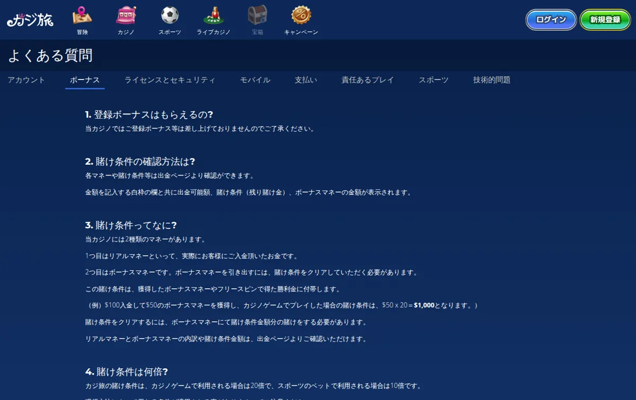Click the よくある質問 page heading

[x=50, y=55]
